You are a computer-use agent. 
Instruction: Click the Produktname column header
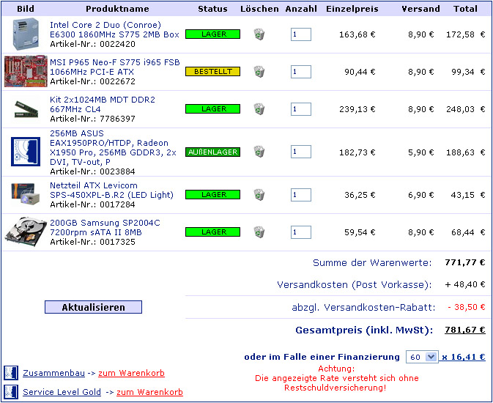(x=118, y=9)
